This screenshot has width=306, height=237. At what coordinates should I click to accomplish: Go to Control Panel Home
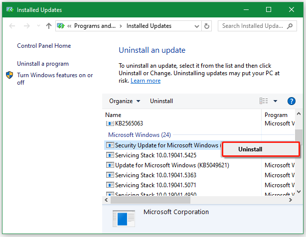pos(44,46)
